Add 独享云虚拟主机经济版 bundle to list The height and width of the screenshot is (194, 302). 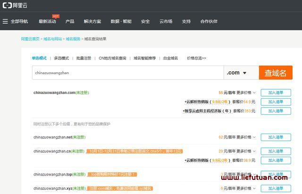(276, 111)
